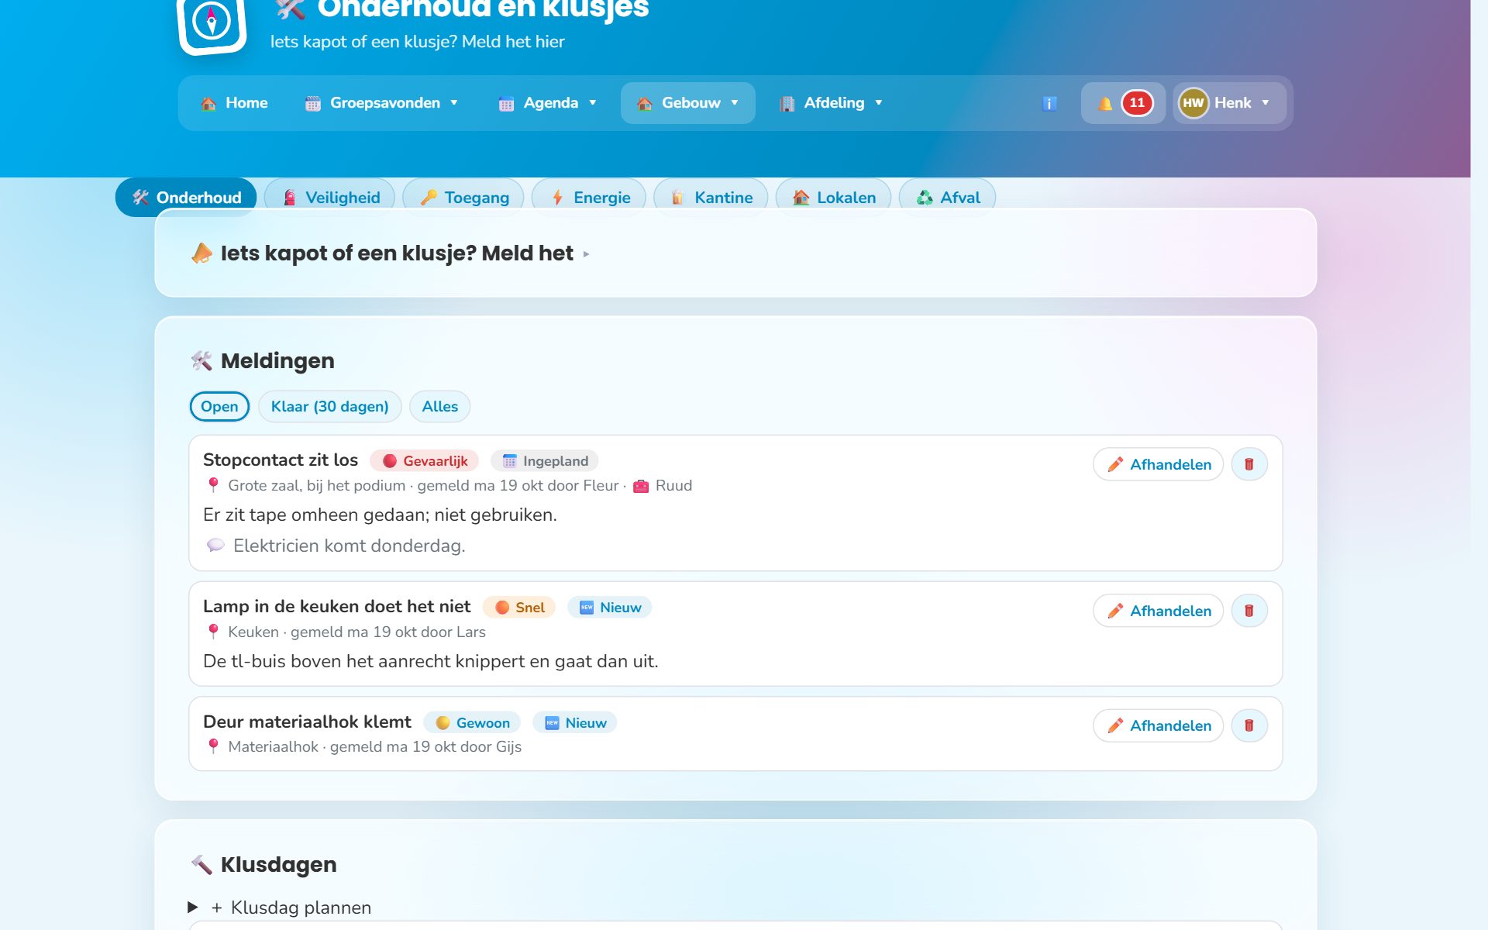
Task: Select the Alles filter
Action: click(x=439, y=406)
